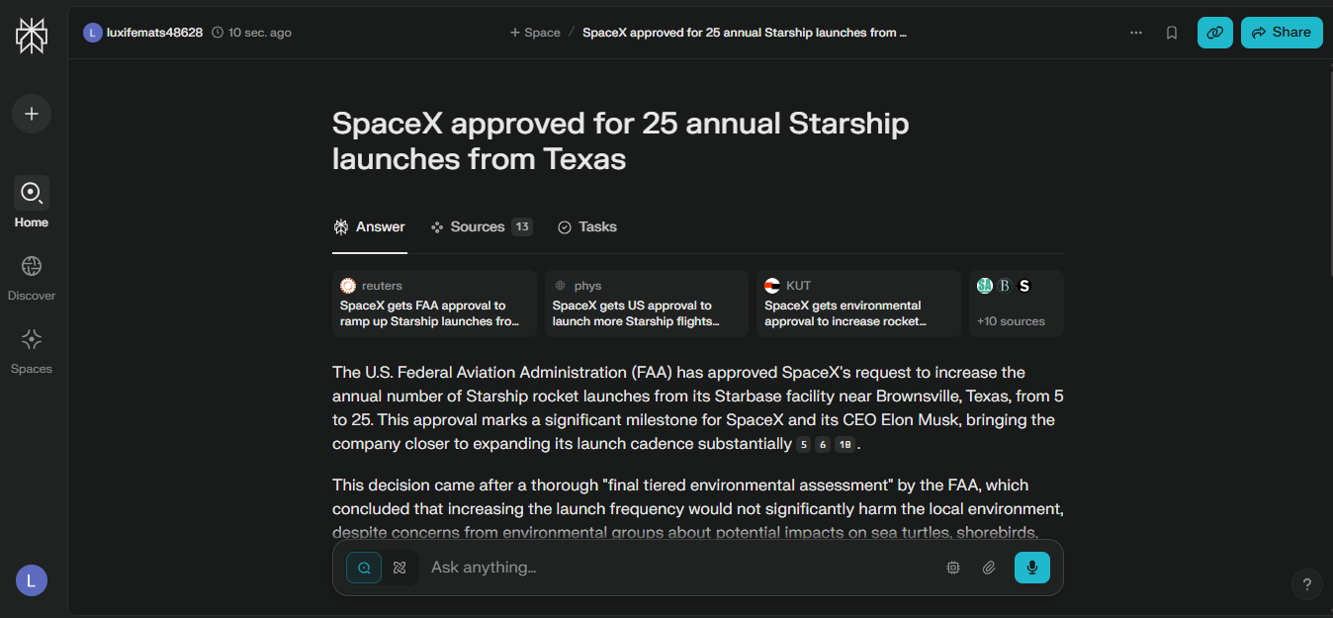The width and height of the screenshot is (1333, 618).
Task: Click the thread title breadcrumb
Action: [x=745, y=33]
